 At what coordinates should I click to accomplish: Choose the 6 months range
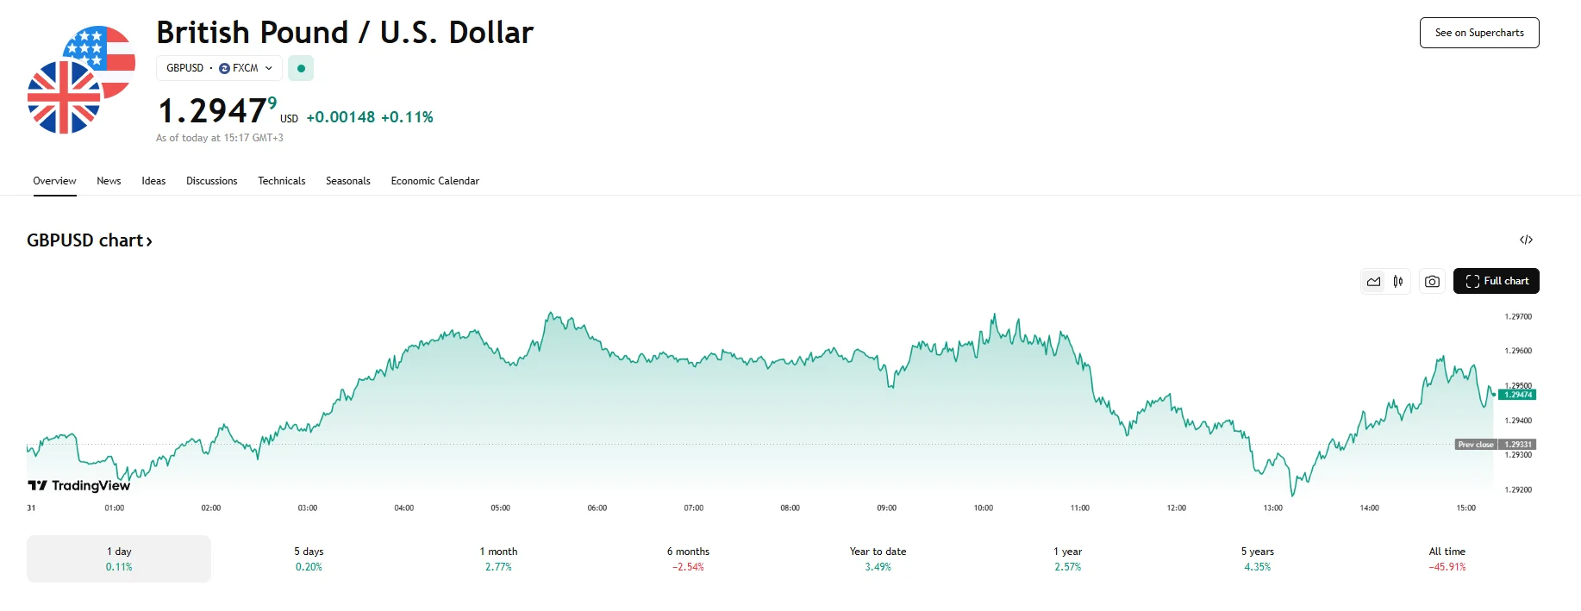[688, 558]
